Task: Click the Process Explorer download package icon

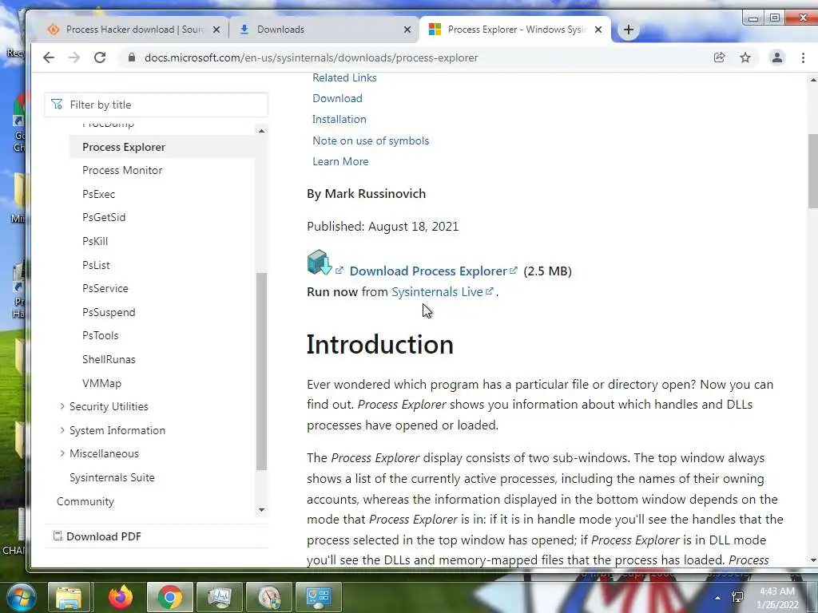Action: pos(320,262)
